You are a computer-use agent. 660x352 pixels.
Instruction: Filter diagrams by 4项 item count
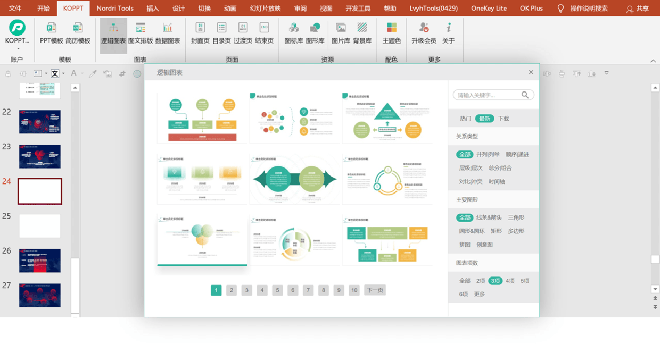(x=510, y=281)
